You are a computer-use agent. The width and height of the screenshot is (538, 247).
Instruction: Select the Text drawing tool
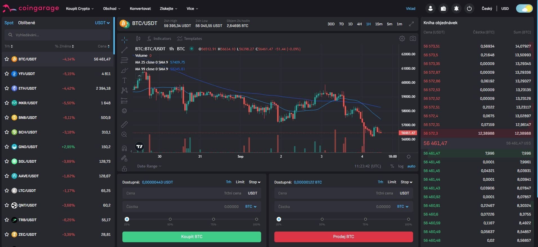124,80
